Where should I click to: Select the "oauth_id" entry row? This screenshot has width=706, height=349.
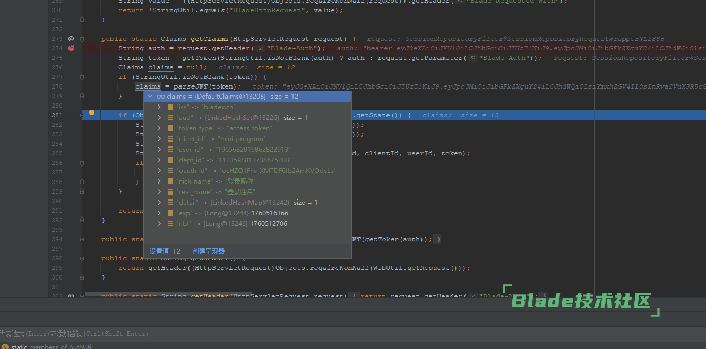[x=256, y=171]
